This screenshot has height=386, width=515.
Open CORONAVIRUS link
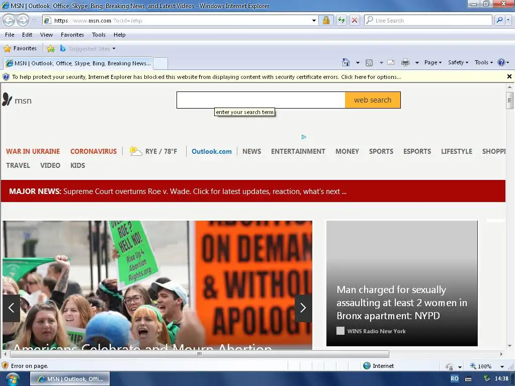coord(93,151)
